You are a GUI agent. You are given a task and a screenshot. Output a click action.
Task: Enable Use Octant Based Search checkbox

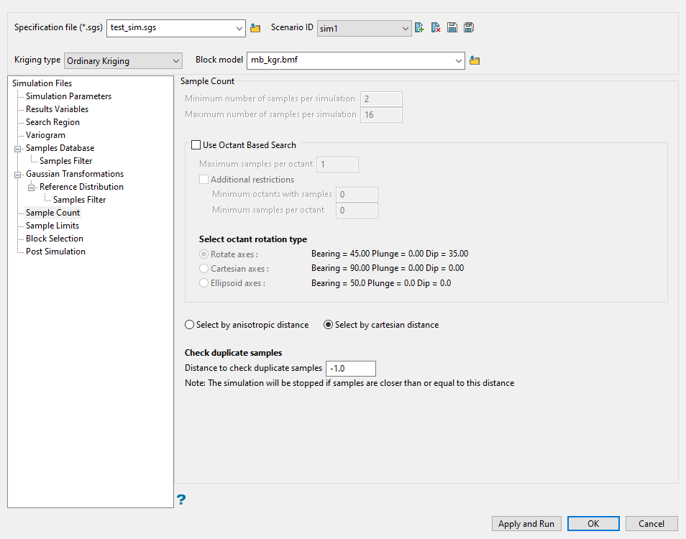[196, 145]
